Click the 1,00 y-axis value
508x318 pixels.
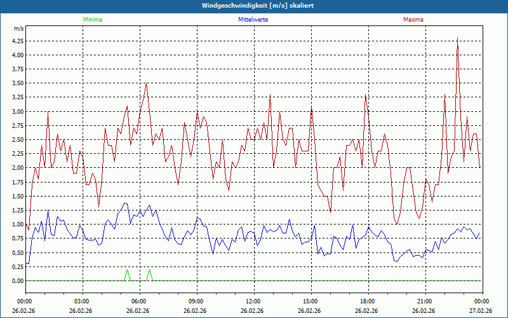pyautogui.click(x=18, y=225)
